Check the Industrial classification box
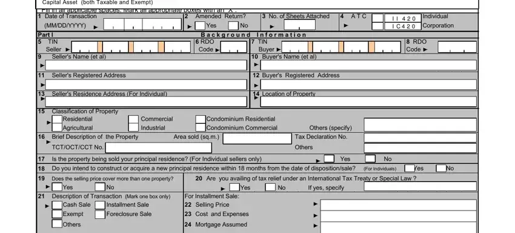 133,127
